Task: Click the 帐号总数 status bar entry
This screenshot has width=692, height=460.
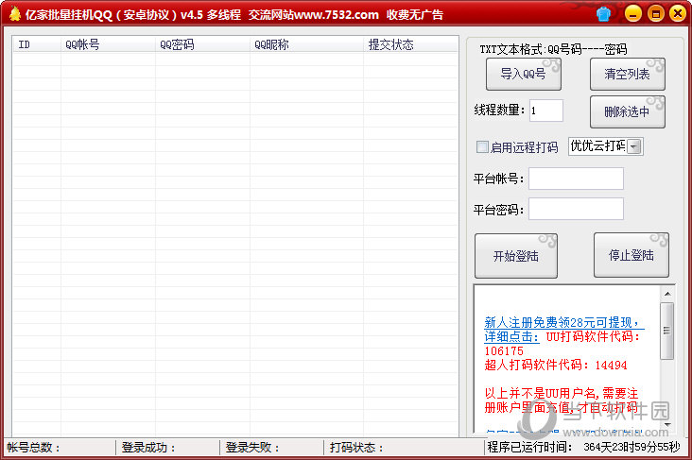Action: (x=33, y=448)
